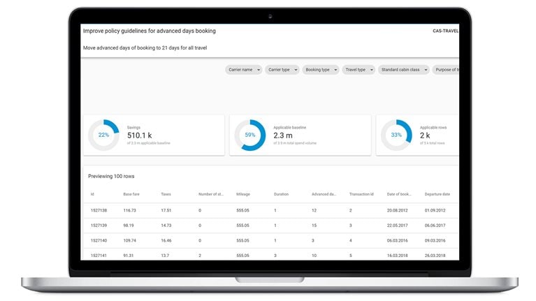Click taxes value 14.73
This screenshot has height=301, width=536.
[166, 226]
